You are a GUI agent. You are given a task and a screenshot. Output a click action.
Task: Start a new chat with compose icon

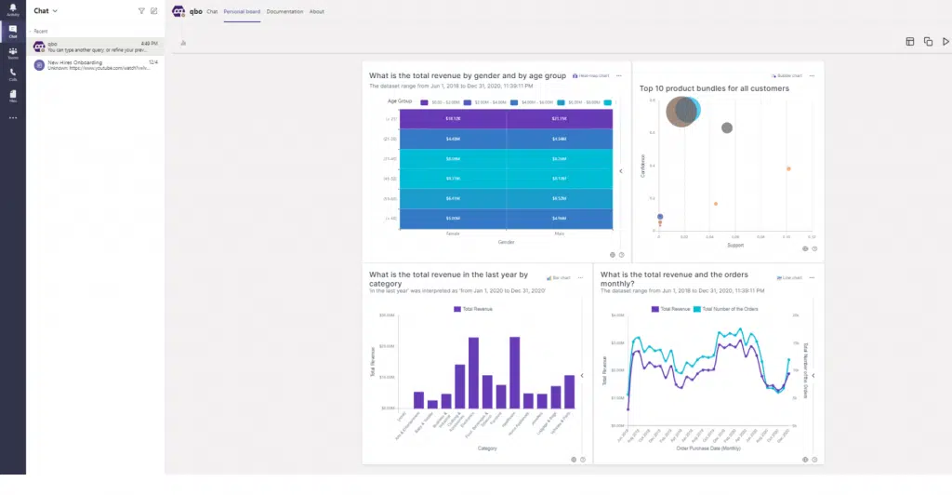[154, 11]
